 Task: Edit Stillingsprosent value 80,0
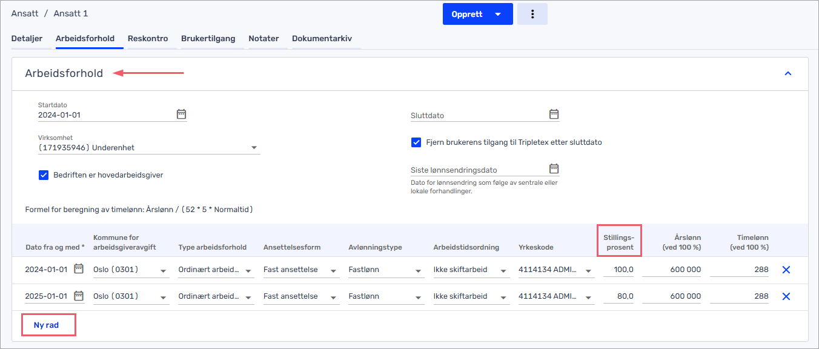618,296
